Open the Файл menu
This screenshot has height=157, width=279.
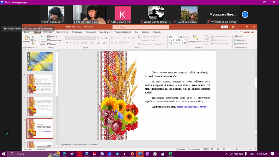click(26, 32)
